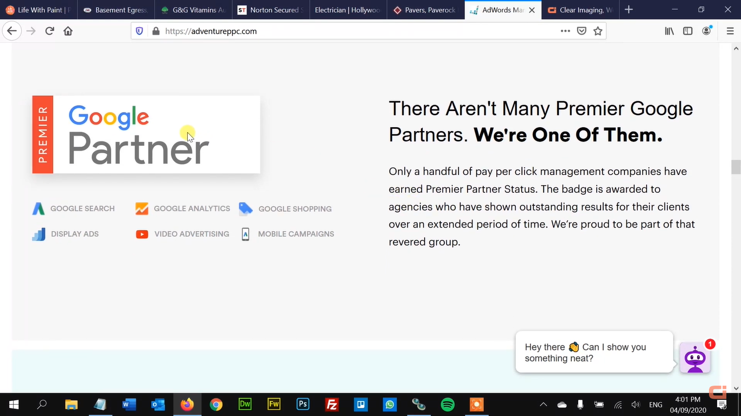Open page actions three-dot menu
The height and width of the screenshot is (416, 741).
(565, 31)
